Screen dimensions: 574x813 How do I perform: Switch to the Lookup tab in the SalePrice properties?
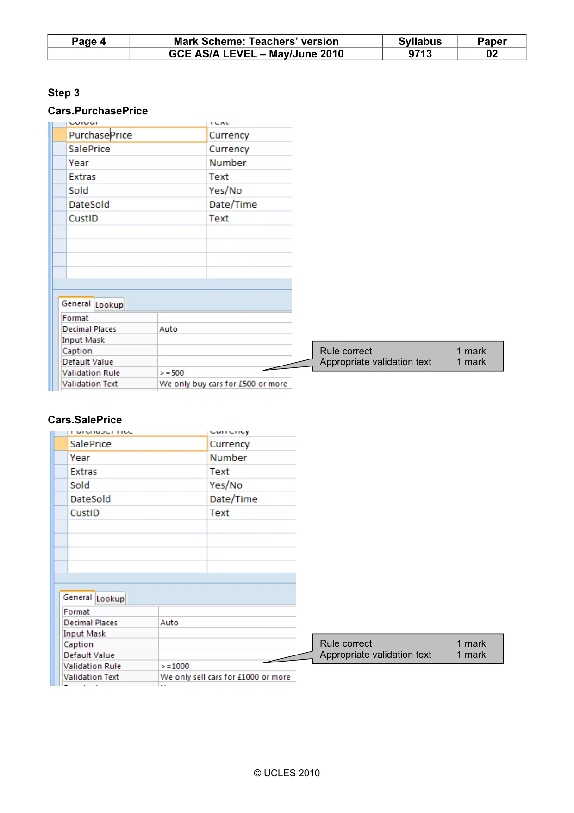pyautogui.click(x=111, y=599)
